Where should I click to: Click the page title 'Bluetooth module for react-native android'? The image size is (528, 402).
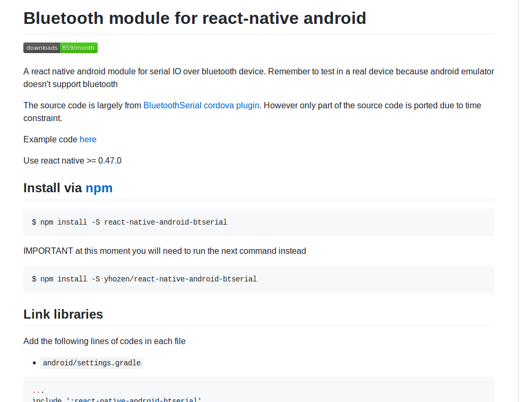(x=195, y=18)
